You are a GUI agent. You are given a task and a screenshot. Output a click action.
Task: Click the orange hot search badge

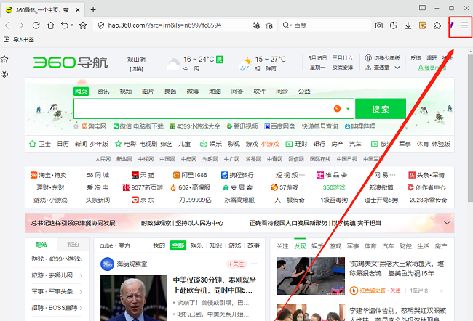(337, 108)
